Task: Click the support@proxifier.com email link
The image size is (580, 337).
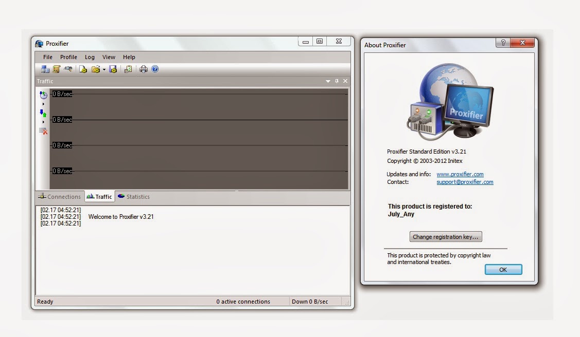Action: 465,182
